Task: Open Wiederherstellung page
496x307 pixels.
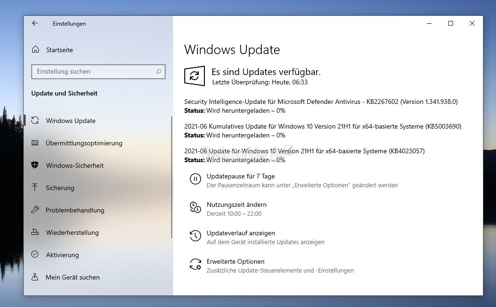Action: point(72,232)
